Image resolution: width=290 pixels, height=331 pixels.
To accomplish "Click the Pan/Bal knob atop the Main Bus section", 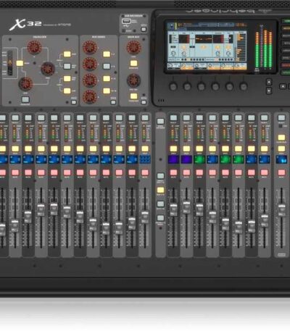I will coord(133,47).
